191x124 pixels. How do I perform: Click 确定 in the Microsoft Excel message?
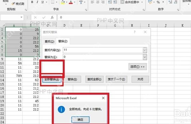[x=81, y=120]
